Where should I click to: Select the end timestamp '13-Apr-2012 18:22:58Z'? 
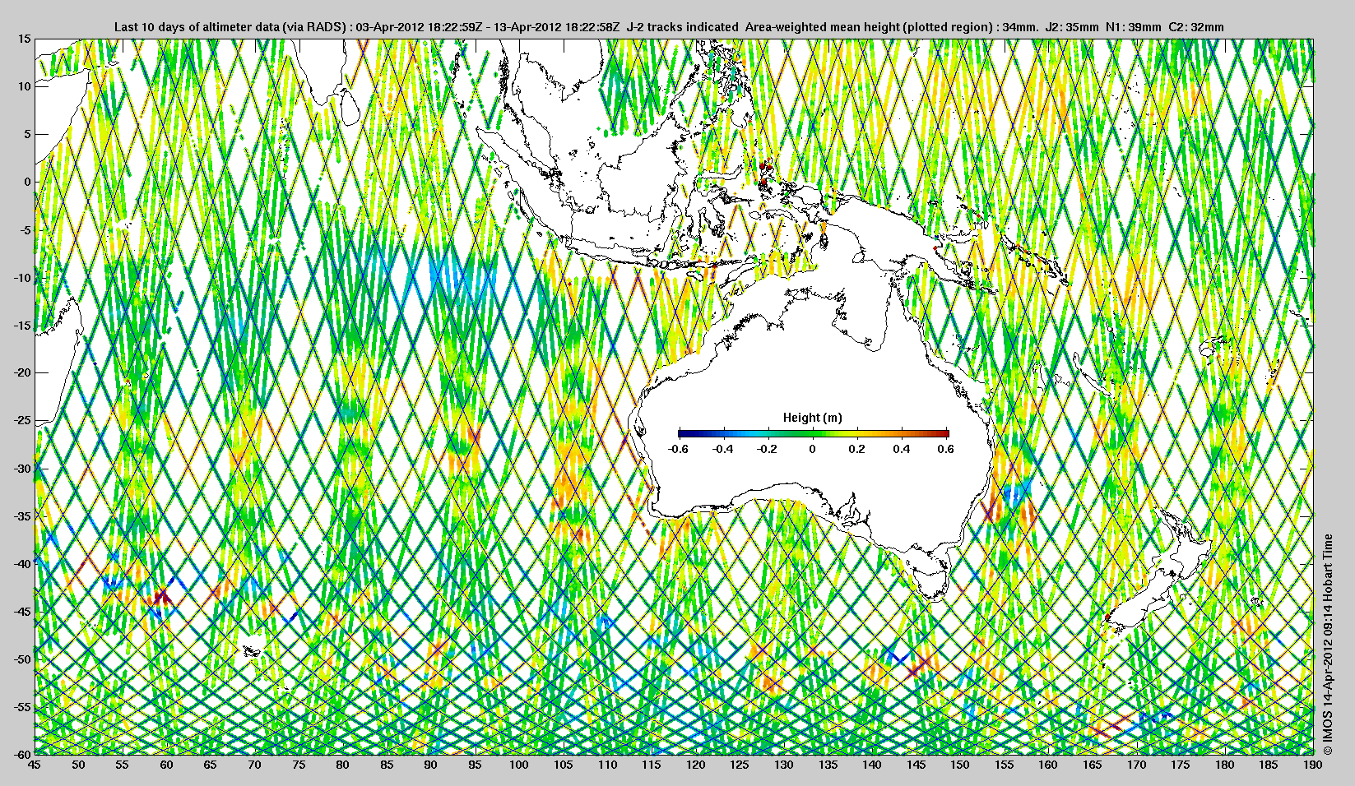tap(555, 27)
